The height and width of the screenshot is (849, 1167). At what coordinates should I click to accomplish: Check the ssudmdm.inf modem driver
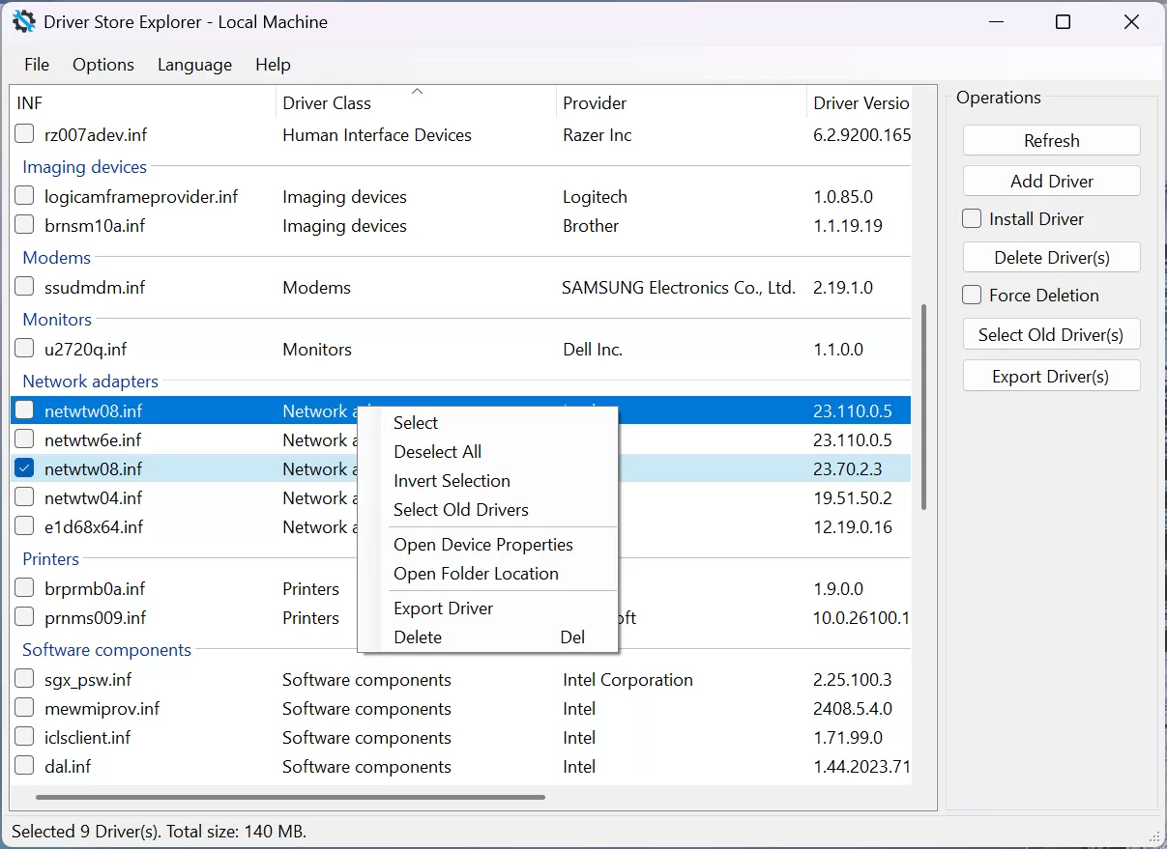[x=23, y=287]
